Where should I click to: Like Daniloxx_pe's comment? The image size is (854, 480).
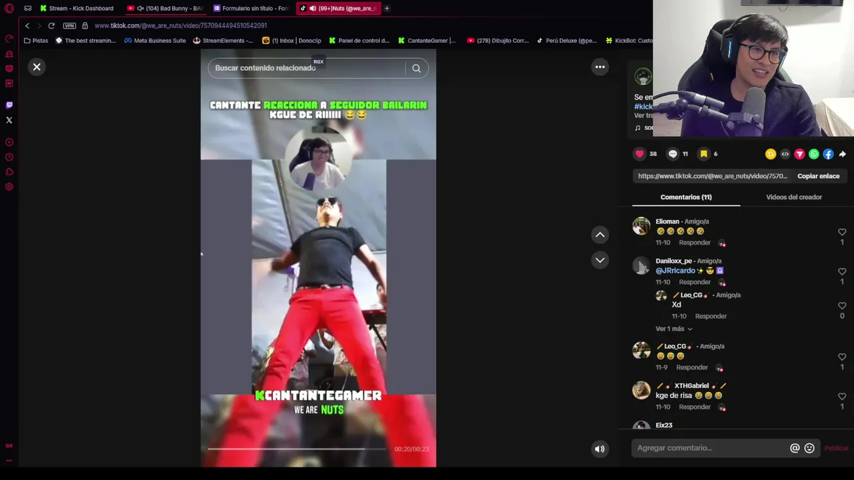[x=842, y=271]
